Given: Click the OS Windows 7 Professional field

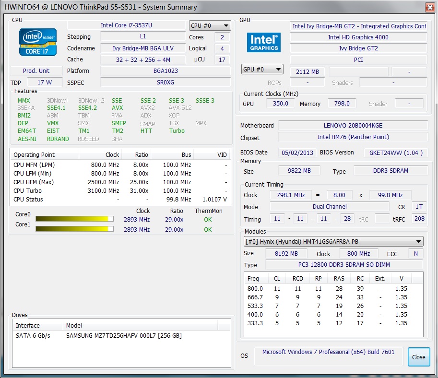Looking at the screenshot, I should [328, 356].
